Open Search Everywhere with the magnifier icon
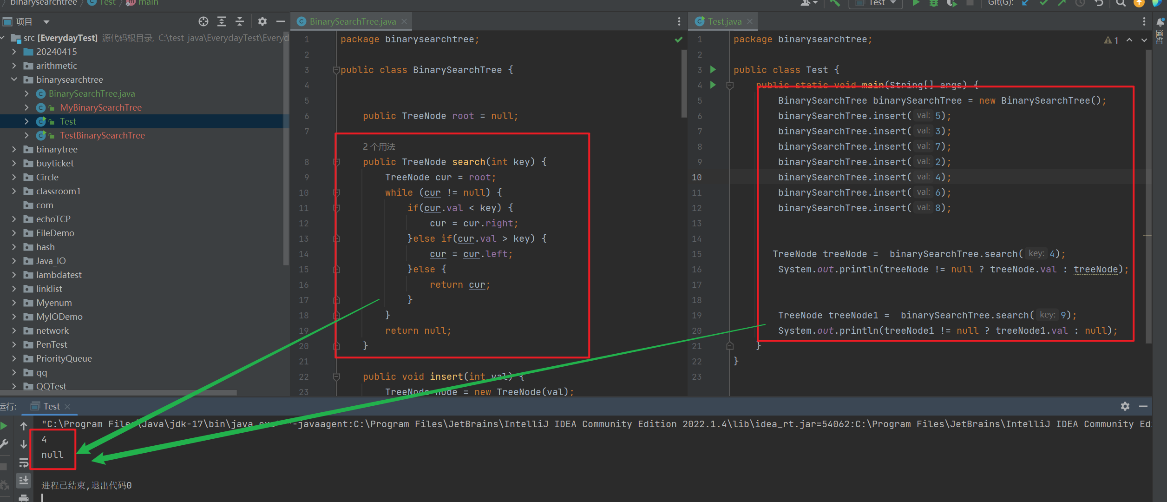 coord(1121,3)
